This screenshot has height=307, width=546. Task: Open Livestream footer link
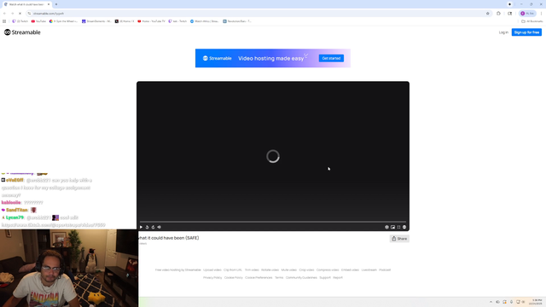click(369, 269)
